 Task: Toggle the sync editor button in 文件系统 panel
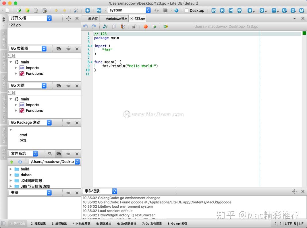click(59, 154)
